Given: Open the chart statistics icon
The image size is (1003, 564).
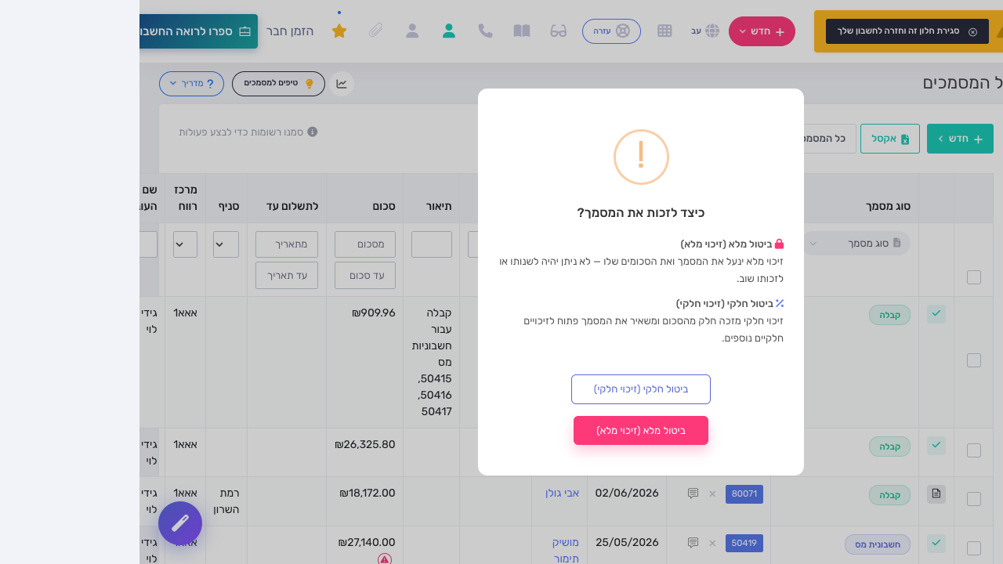Looking at the screenshot, I should [342, 84].
